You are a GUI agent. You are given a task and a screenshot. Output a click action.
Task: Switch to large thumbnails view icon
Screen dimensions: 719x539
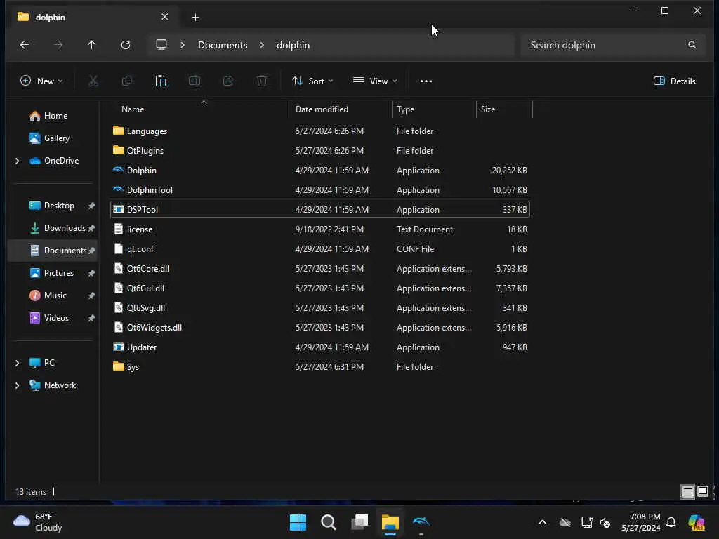coord(702,492)
